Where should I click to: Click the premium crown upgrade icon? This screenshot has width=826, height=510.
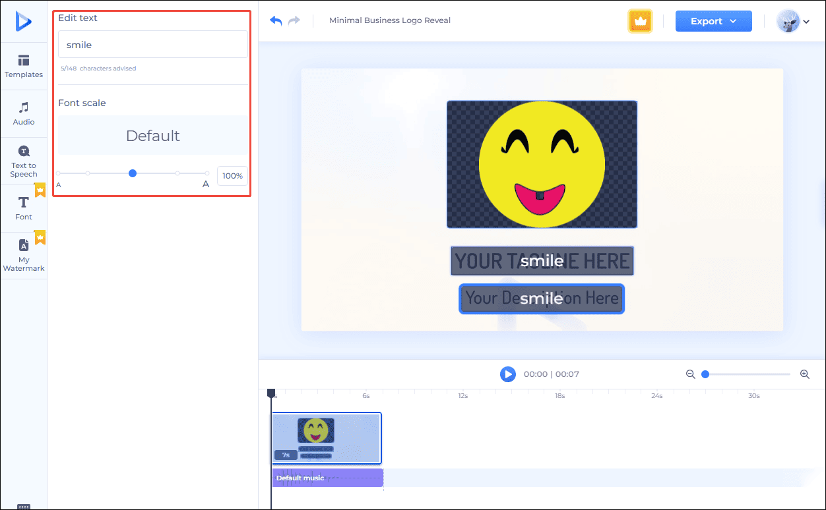tap(639, 20)
